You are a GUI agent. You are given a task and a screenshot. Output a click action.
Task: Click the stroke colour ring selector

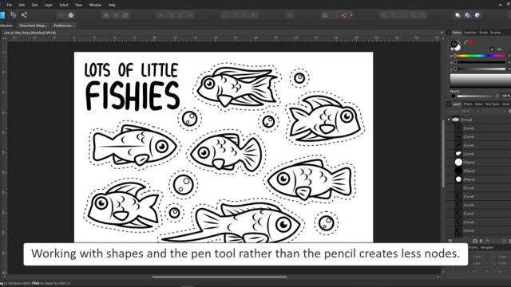454,44
